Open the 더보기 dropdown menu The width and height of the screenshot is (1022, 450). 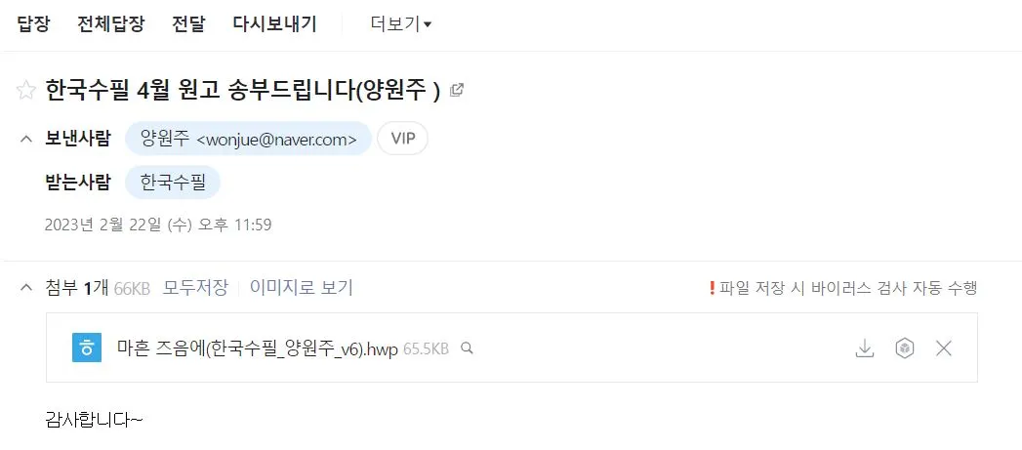[x=401, y=24]
